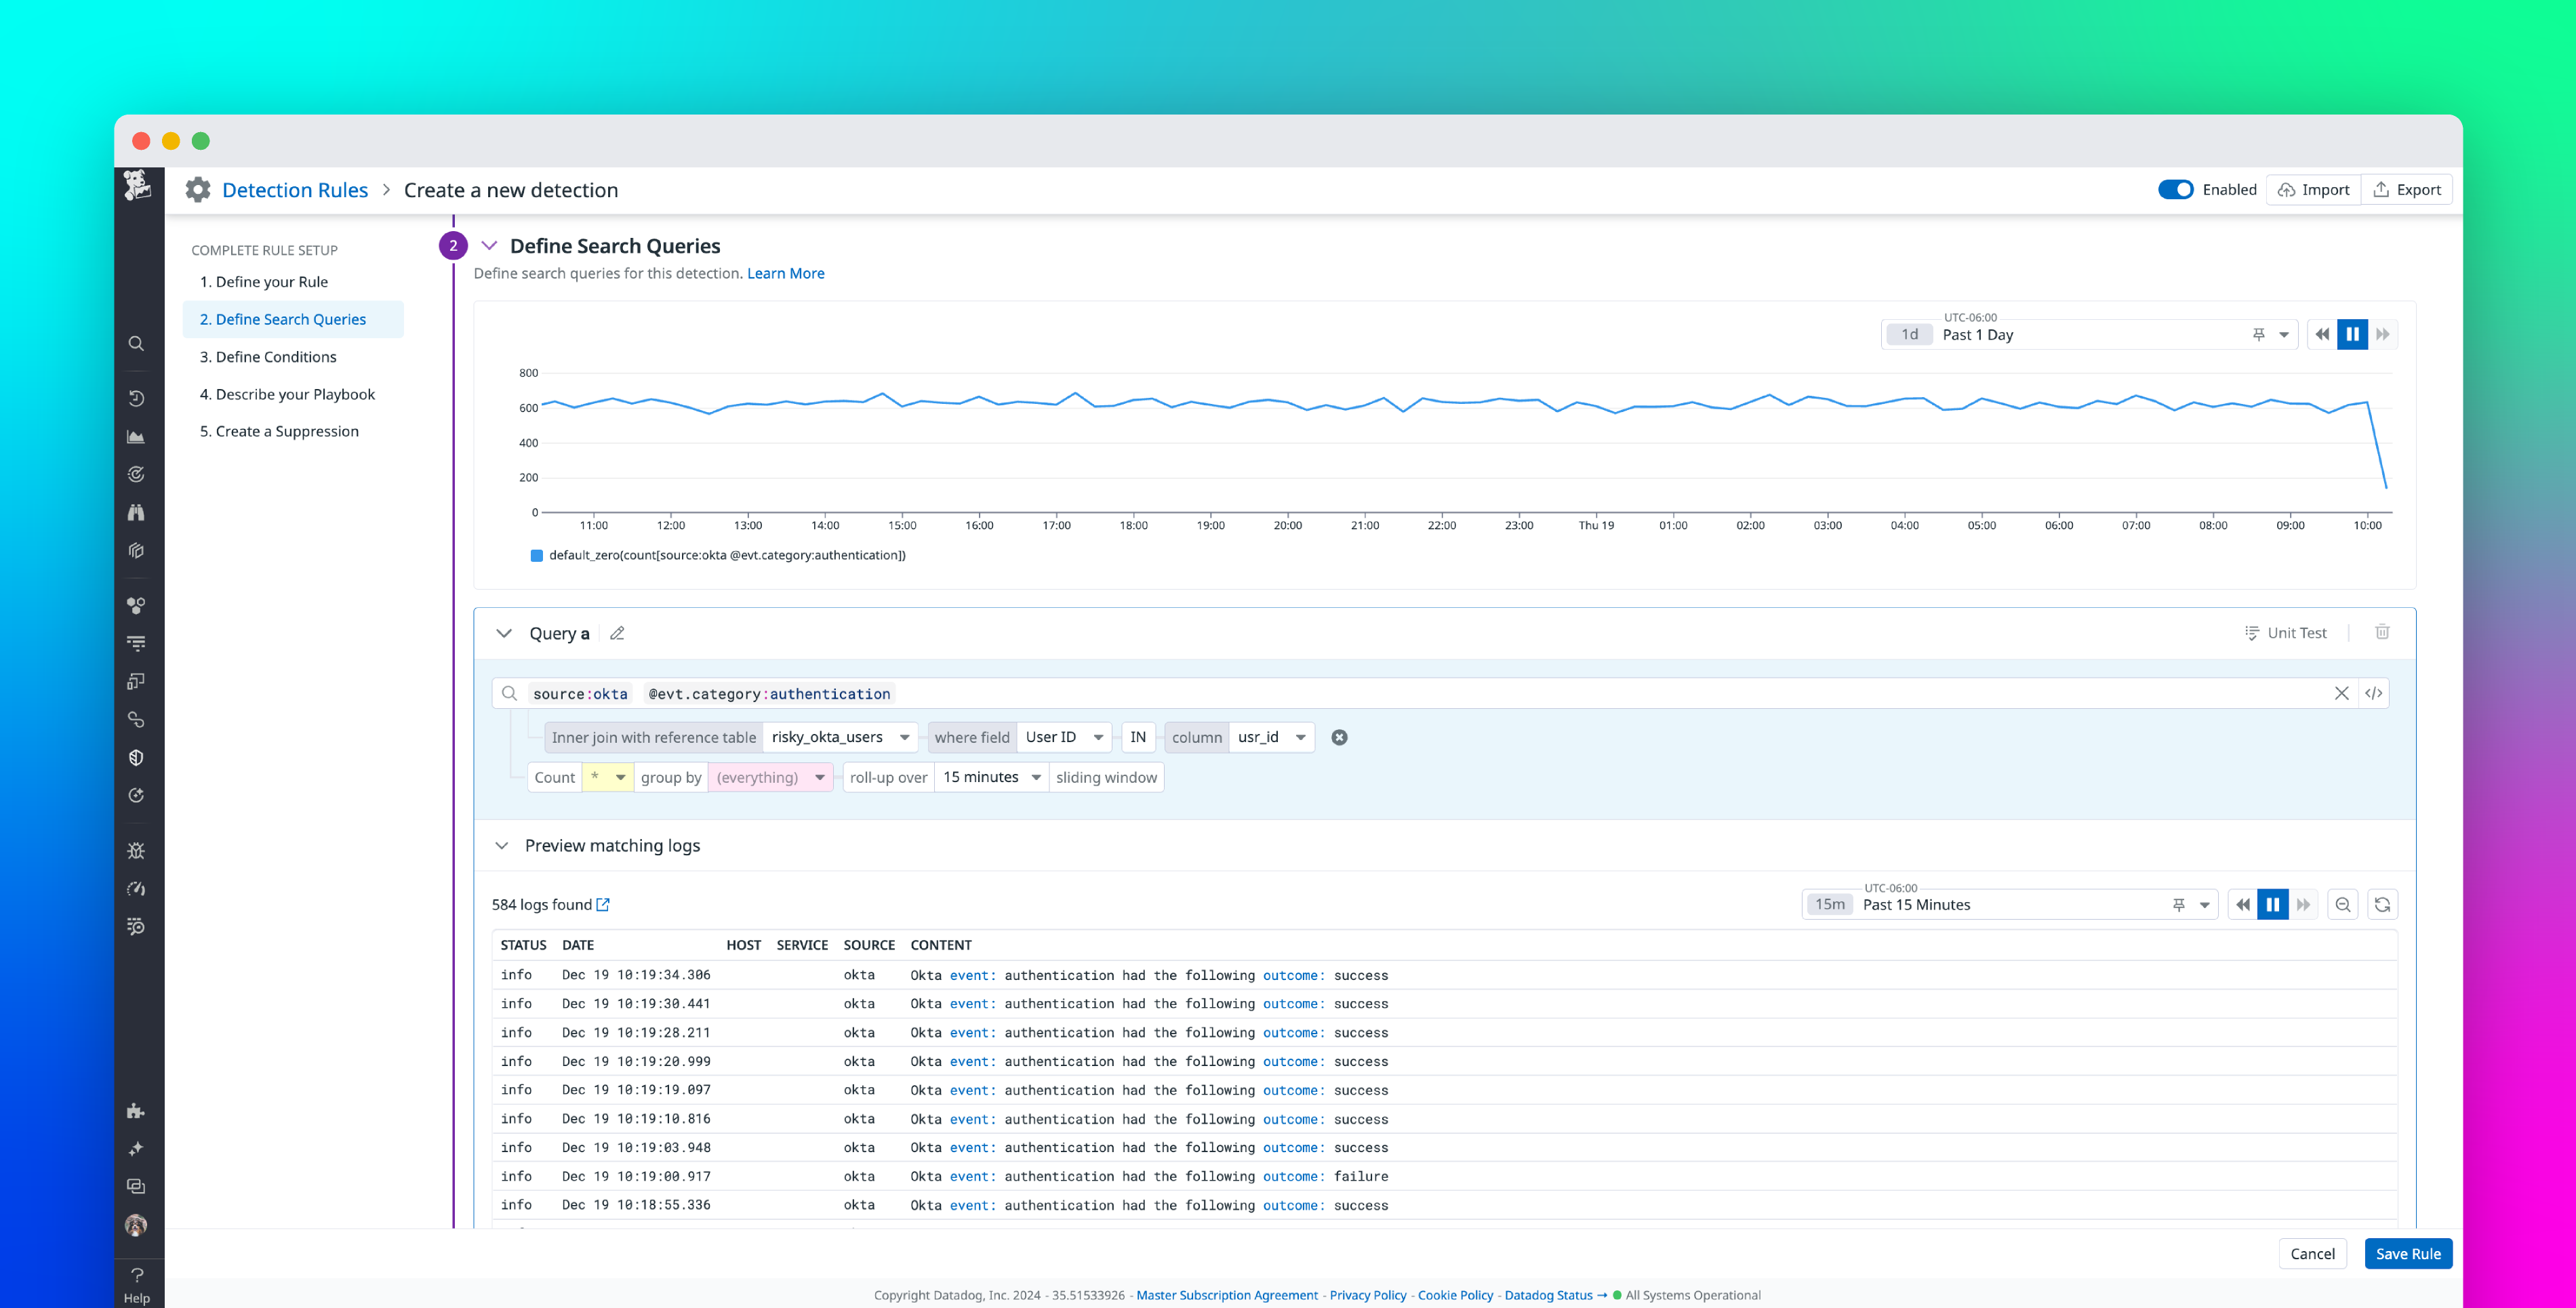Select the security shield icon in sidebar
Viewport: 2576px width, 1308px height.
[136, 757]
